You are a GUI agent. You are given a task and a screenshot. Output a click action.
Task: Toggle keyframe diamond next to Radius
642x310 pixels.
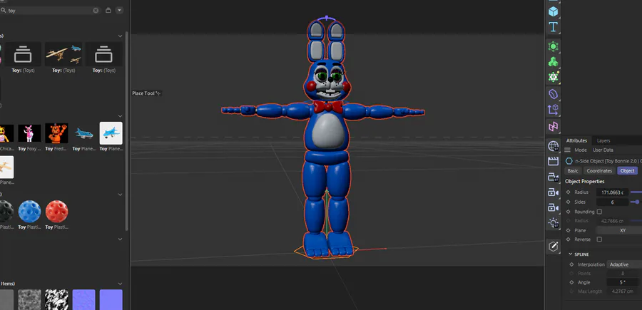pos(568,192)
